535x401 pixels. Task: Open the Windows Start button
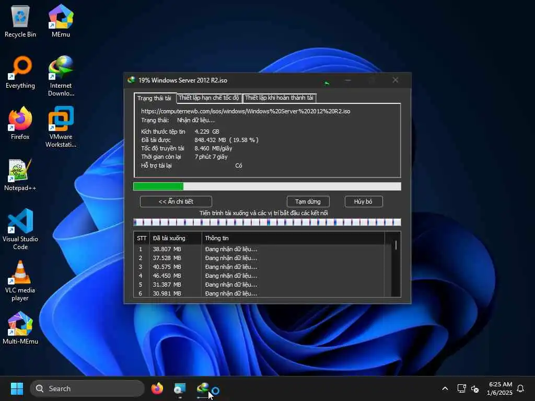pos(17,388)
